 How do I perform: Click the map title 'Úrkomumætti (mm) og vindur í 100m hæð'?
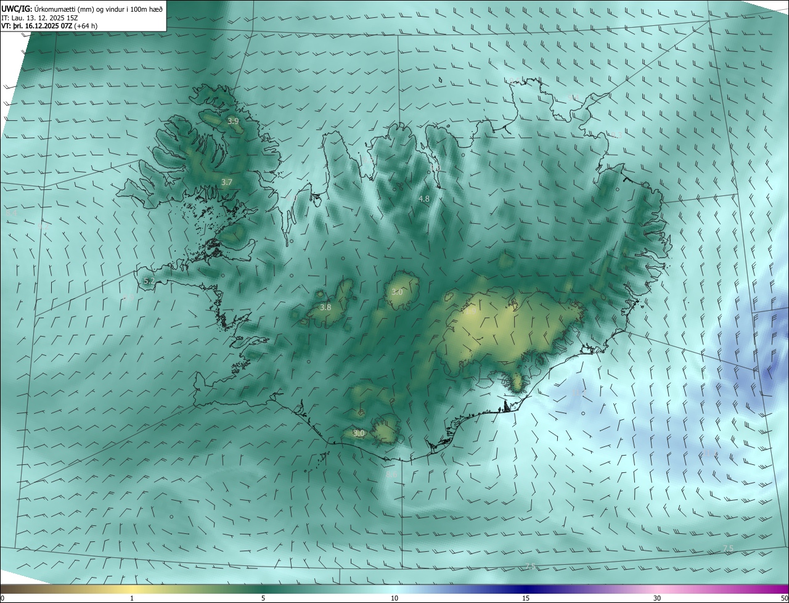tap(99, 9)
